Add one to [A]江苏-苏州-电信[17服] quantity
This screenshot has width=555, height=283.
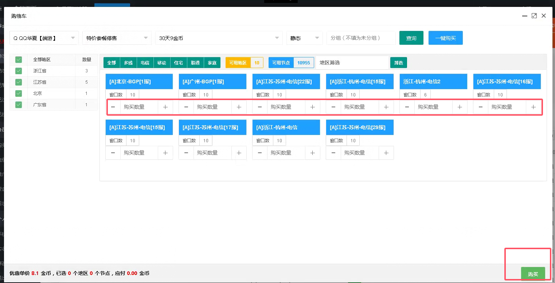[239, 153]
